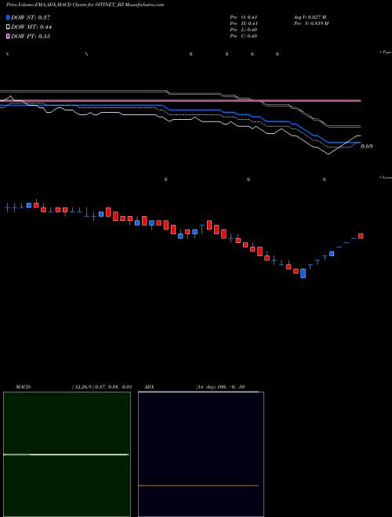Click the white MACD line in the MACD panel
Viewport: 392px width, 517px height.
point(66,454)
